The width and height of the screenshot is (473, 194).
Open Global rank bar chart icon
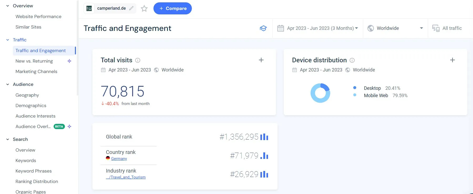(x=264, y=137)
